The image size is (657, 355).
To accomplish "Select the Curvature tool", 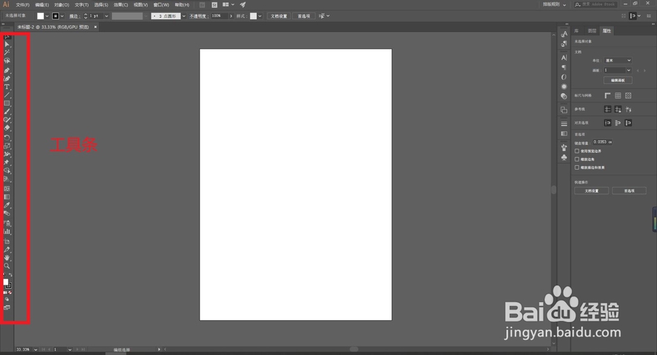I will [7, 79].
